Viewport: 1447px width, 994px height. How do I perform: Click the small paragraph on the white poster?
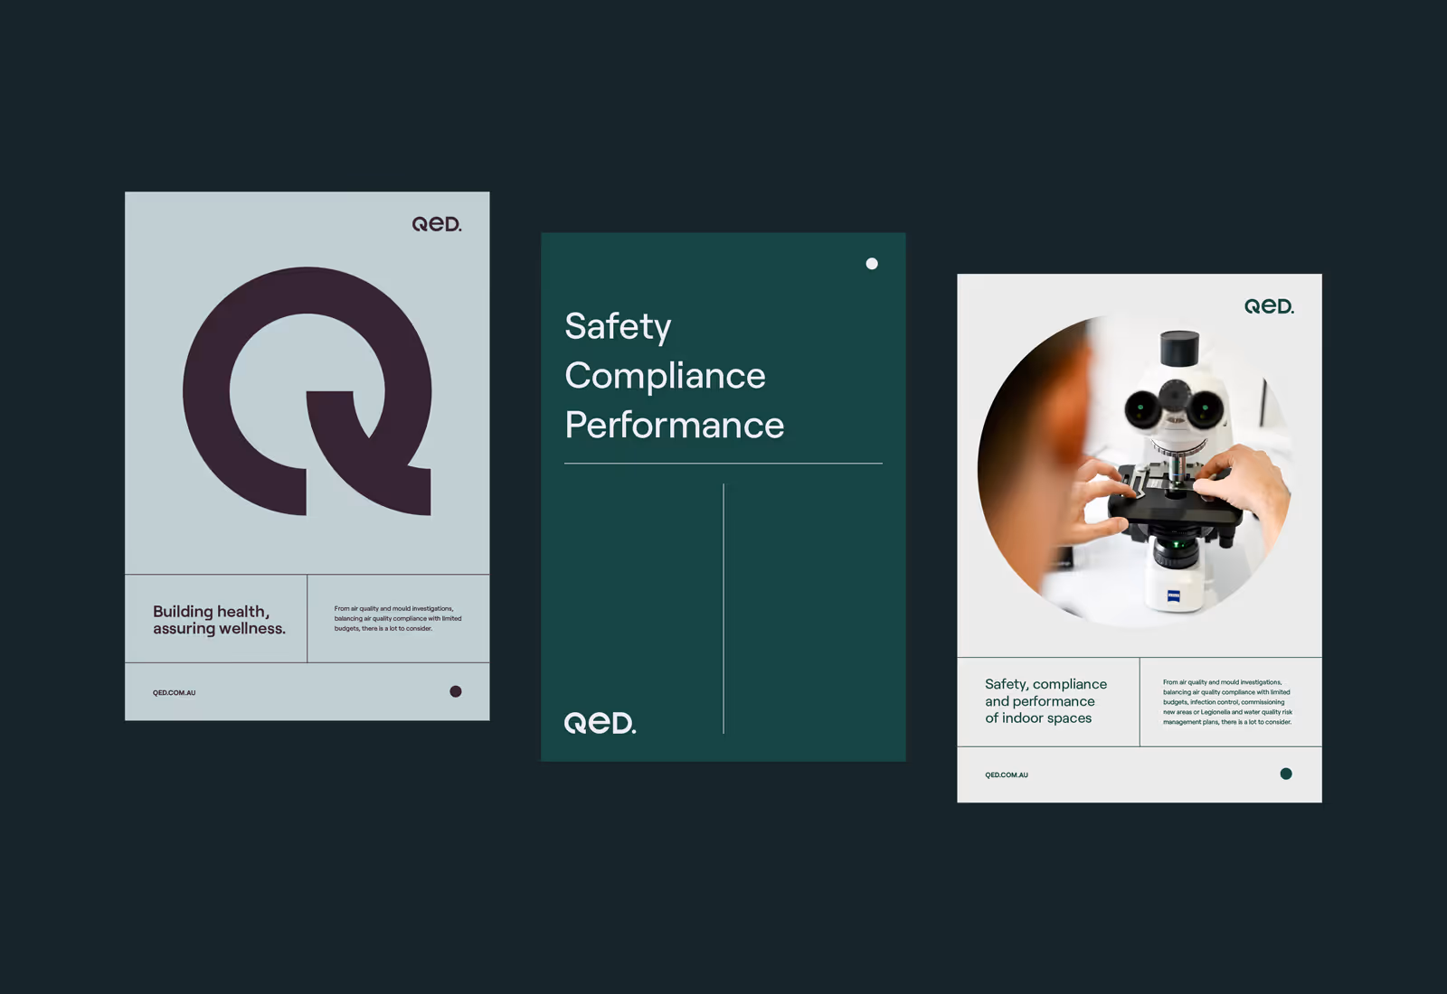[1228, 702]
